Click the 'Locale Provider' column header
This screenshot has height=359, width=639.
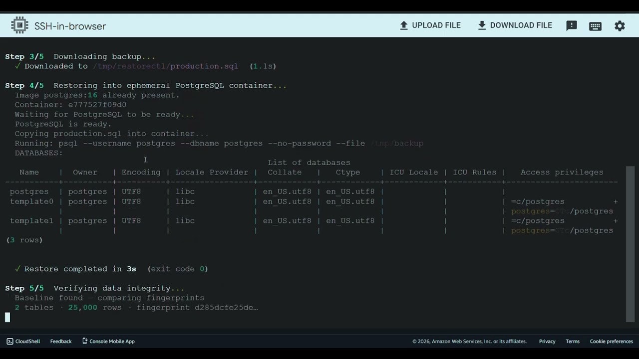(212, 173)
